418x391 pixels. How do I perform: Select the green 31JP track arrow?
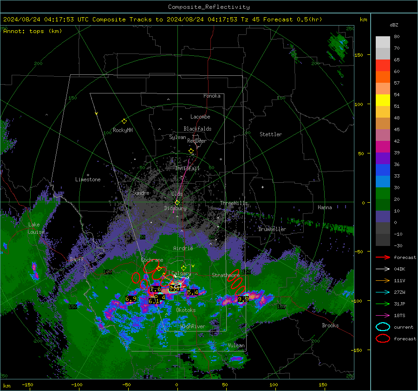click(383, 304)
